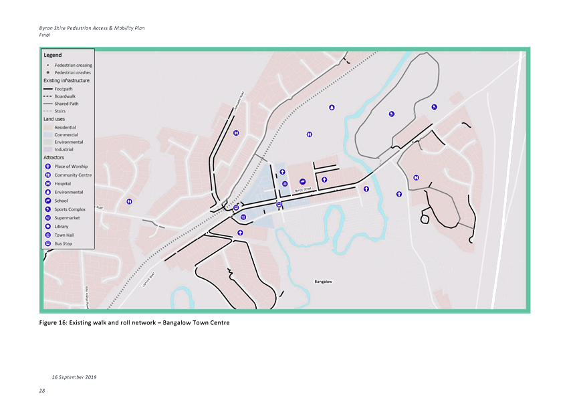
Task: Select the 'Land uses' heading
Action: [x=54, y=119]
